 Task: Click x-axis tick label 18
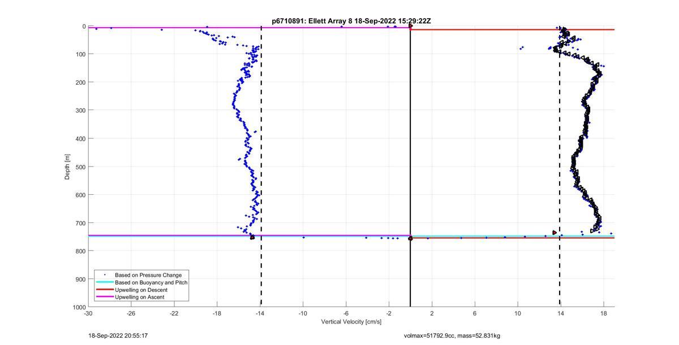603,313
